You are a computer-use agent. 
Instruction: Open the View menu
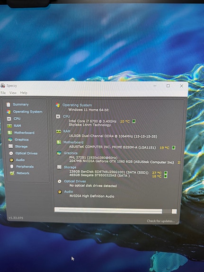click(x=13, y=93)
